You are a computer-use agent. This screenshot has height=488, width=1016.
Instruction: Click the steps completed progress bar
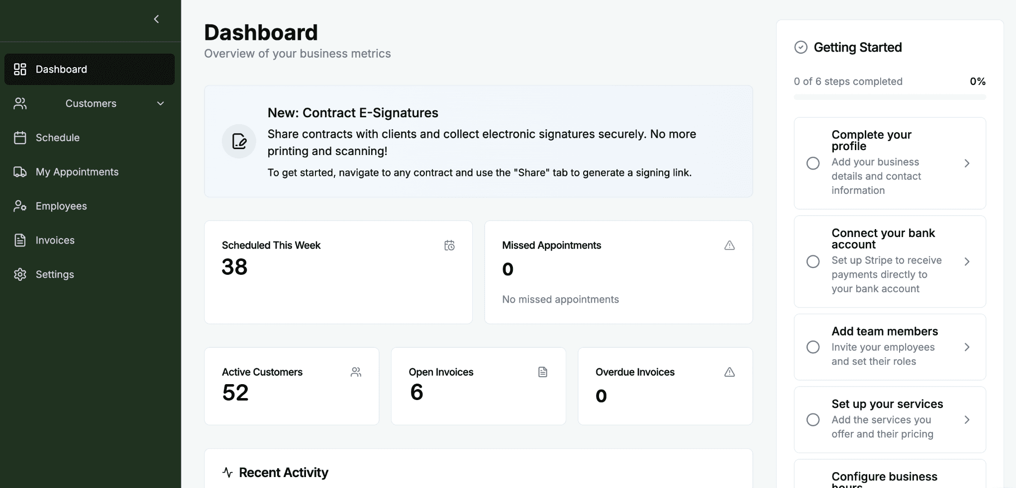[890, 97]
